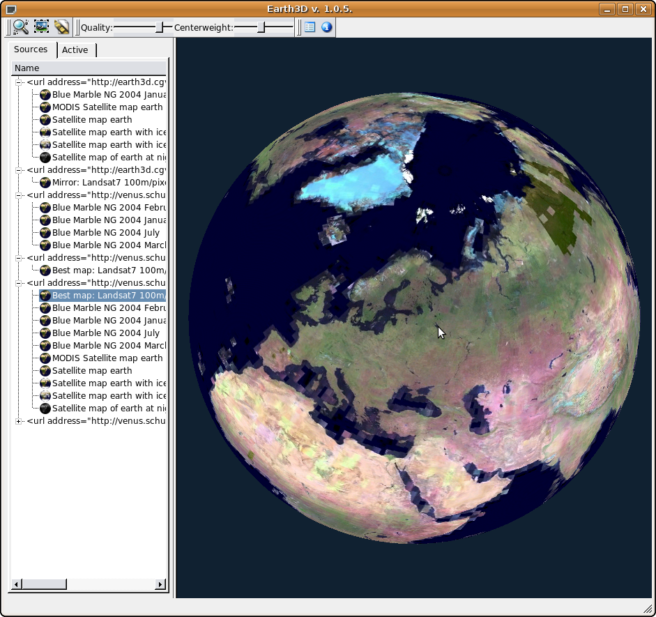
Task: Click the screenshot picture toolbar icon
Action: tap(41, 27)
